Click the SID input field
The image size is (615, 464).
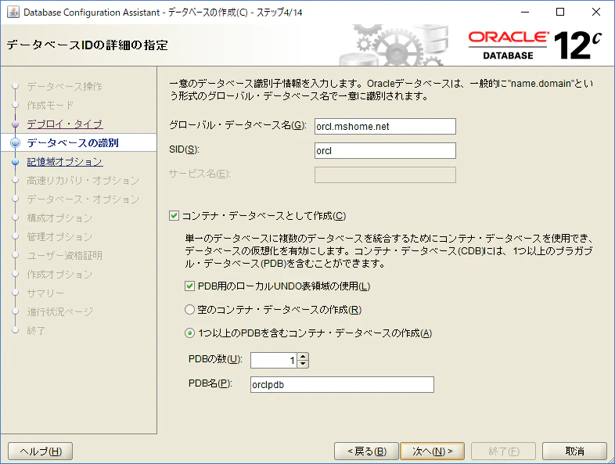click(385, 150)
